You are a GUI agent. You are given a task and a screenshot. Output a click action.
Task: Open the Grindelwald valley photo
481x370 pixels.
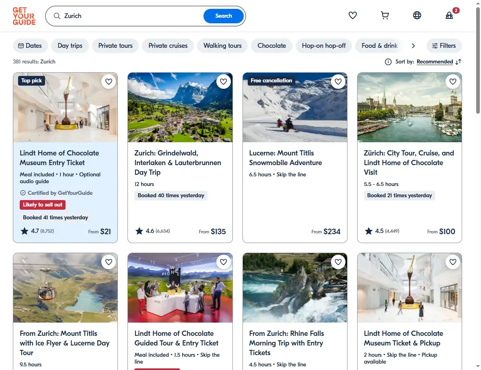[180, 107]
